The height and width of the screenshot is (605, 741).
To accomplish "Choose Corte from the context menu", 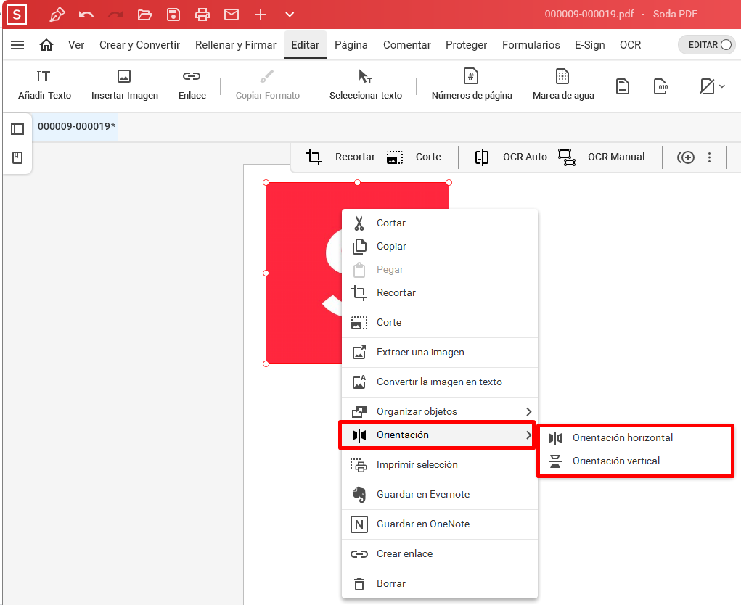I will point(440,322).
